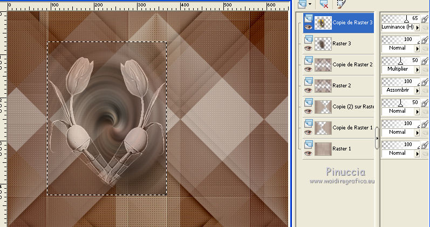Toggle layer link icon for Raster 1
430x227 pixels.
(425, 145)
